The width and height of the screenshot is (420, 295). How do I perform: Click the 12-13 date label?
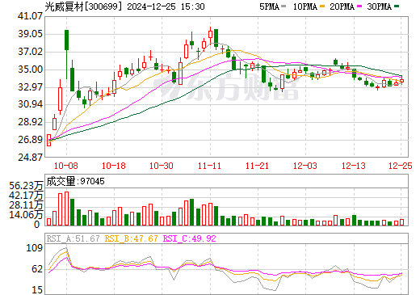(354, 166)
